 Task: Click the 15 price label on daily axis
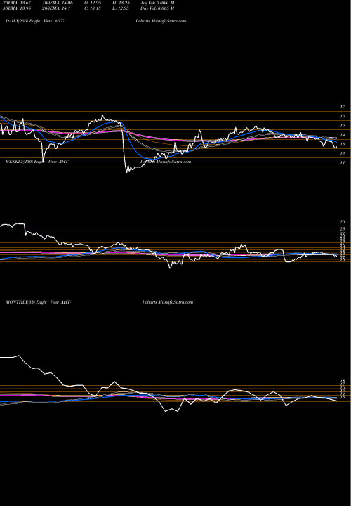pos(343,126)
